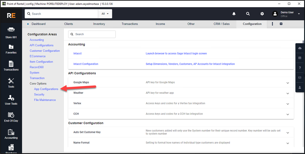Switch to the Inventory tab
The image size is (305, 154).
pyautogui.click(x=99, y=24)
